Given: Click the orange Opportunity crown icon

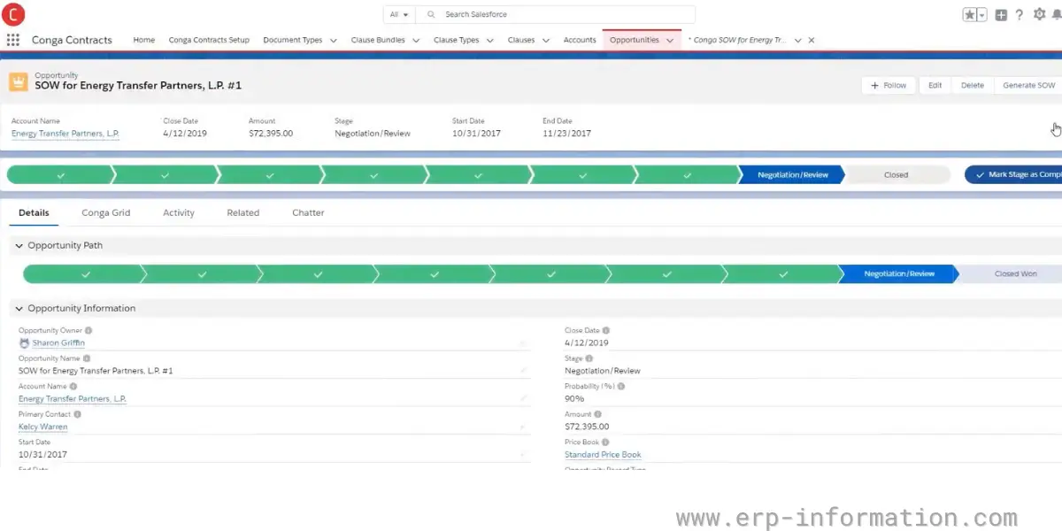Looking at the screenshot, I should (19, 81).
